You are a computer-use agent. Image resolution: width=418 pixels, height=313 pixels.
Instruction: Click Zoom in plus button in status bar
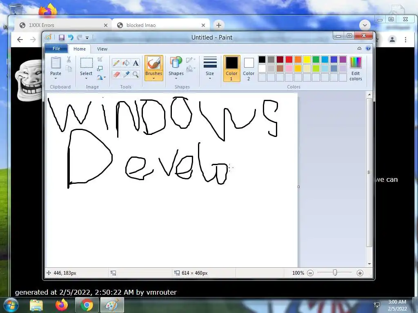tap(360, 273)
